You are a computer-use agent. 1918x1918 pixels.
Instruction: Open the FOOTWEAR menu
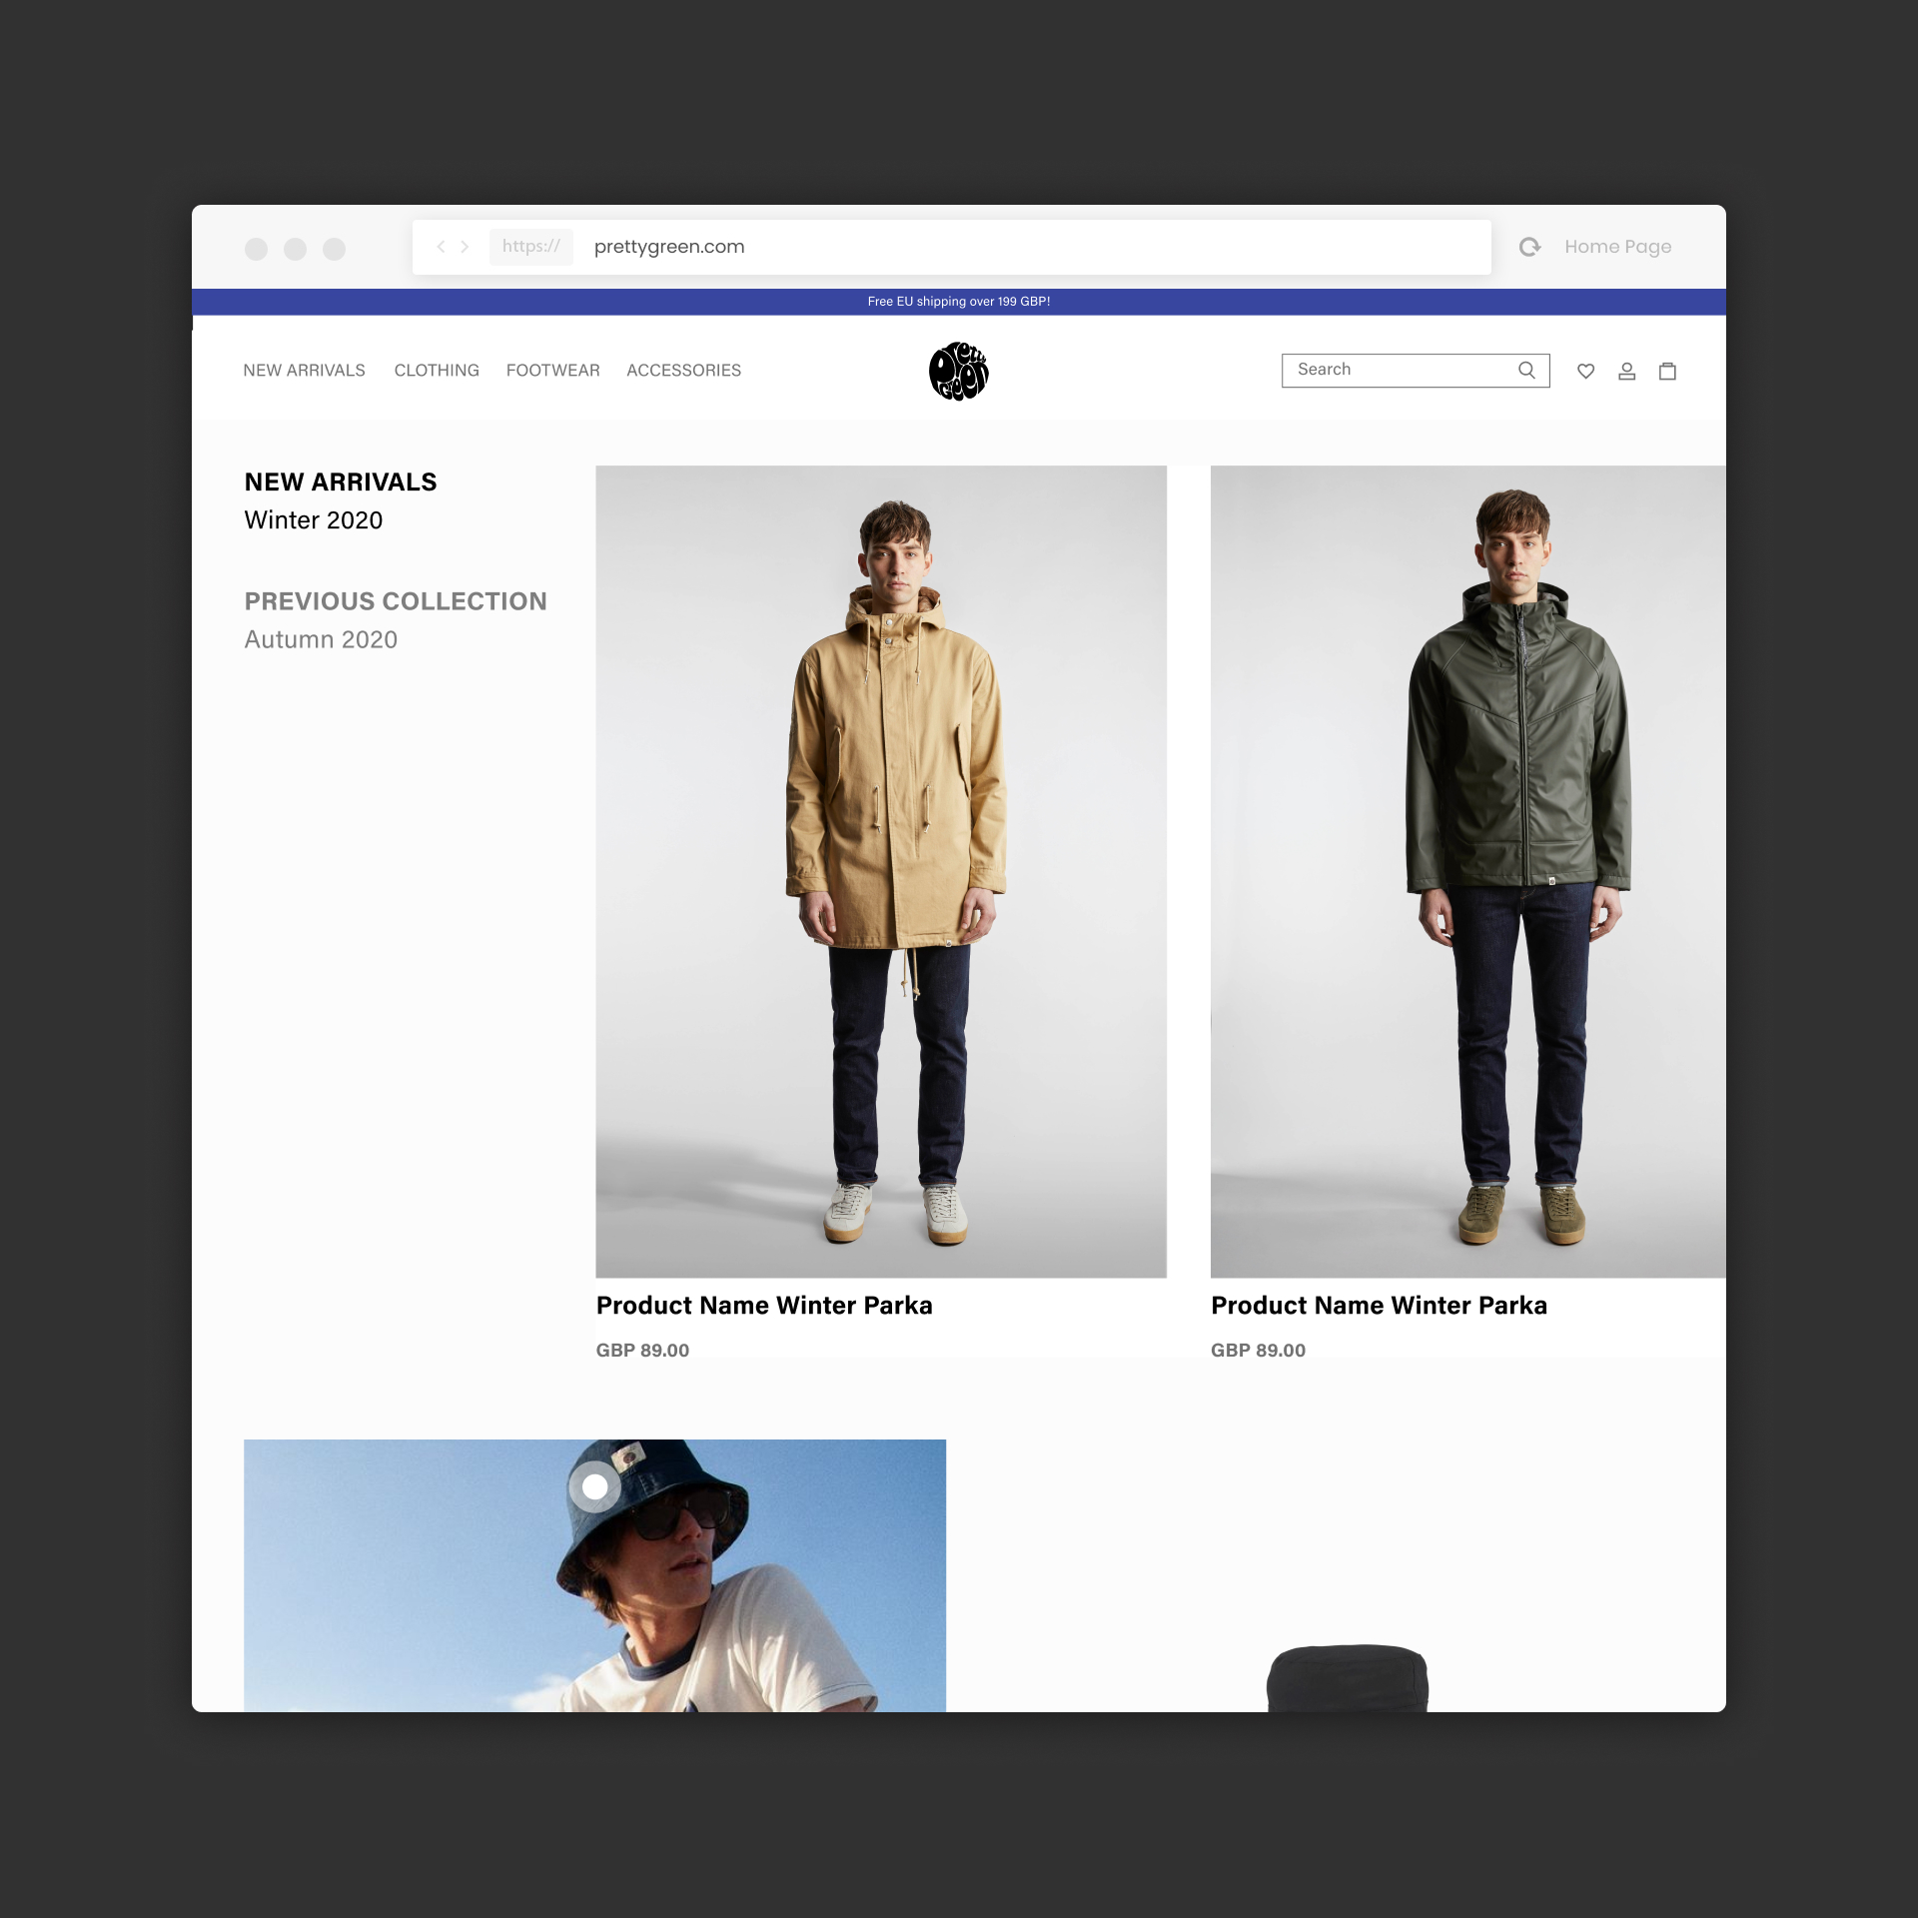tap(552, 371)
